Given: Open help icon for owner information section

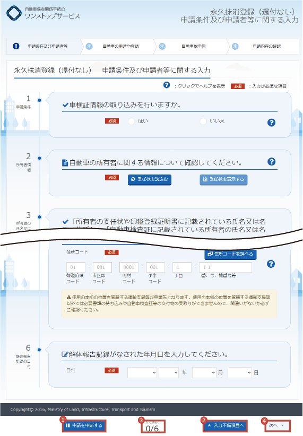Looking at the screenshot, I should pos(271,162).
